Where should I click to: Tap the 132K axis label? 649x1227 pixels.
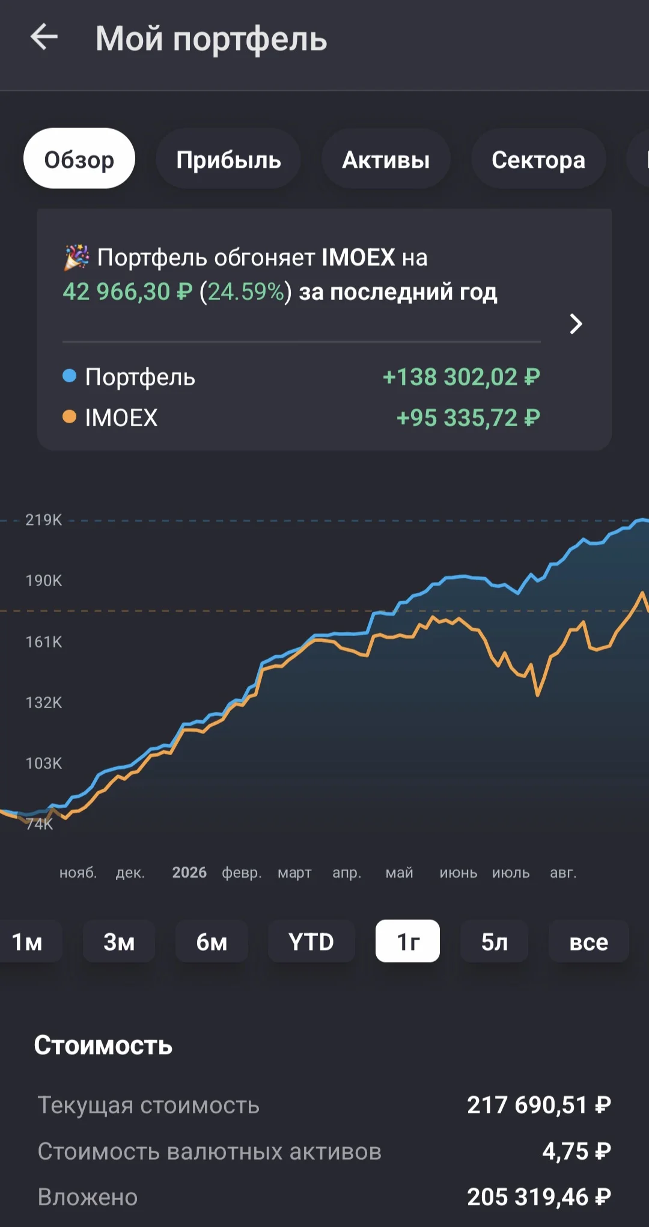[44, 703]
